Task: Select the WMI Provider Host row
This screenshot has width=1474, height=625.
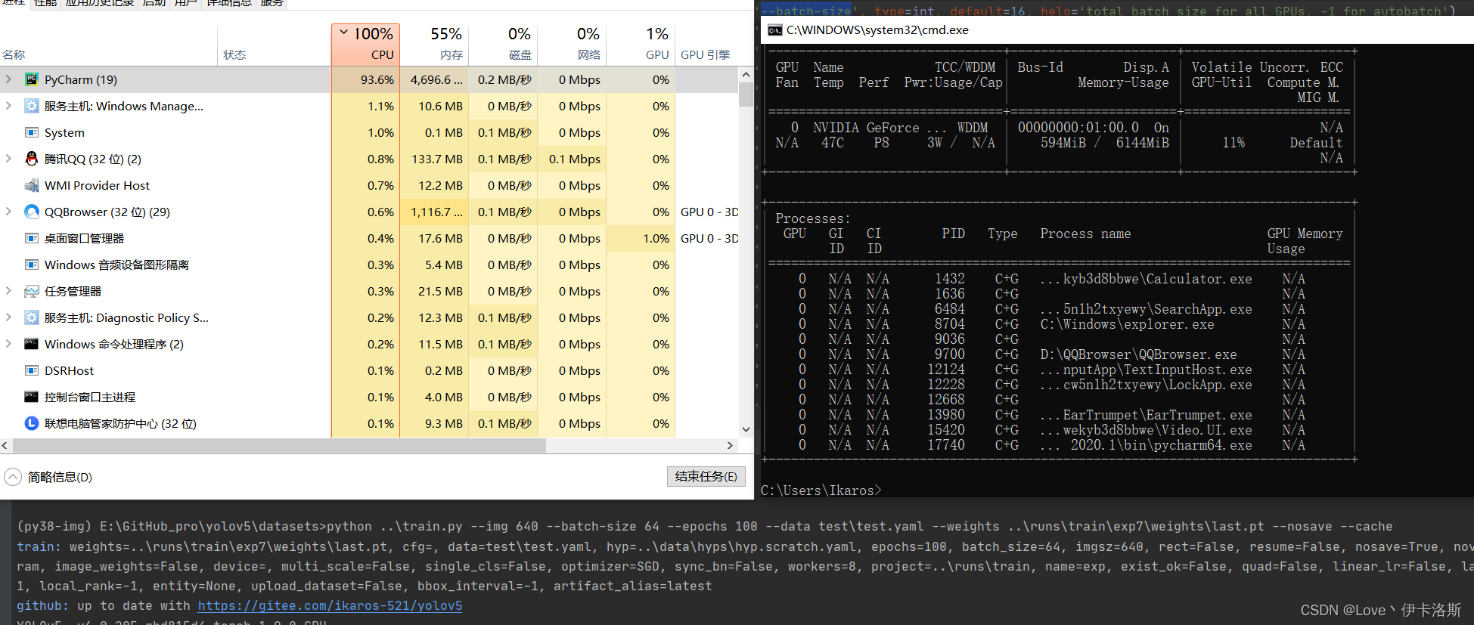Action: pyautogui.click(x=369, y=185)
